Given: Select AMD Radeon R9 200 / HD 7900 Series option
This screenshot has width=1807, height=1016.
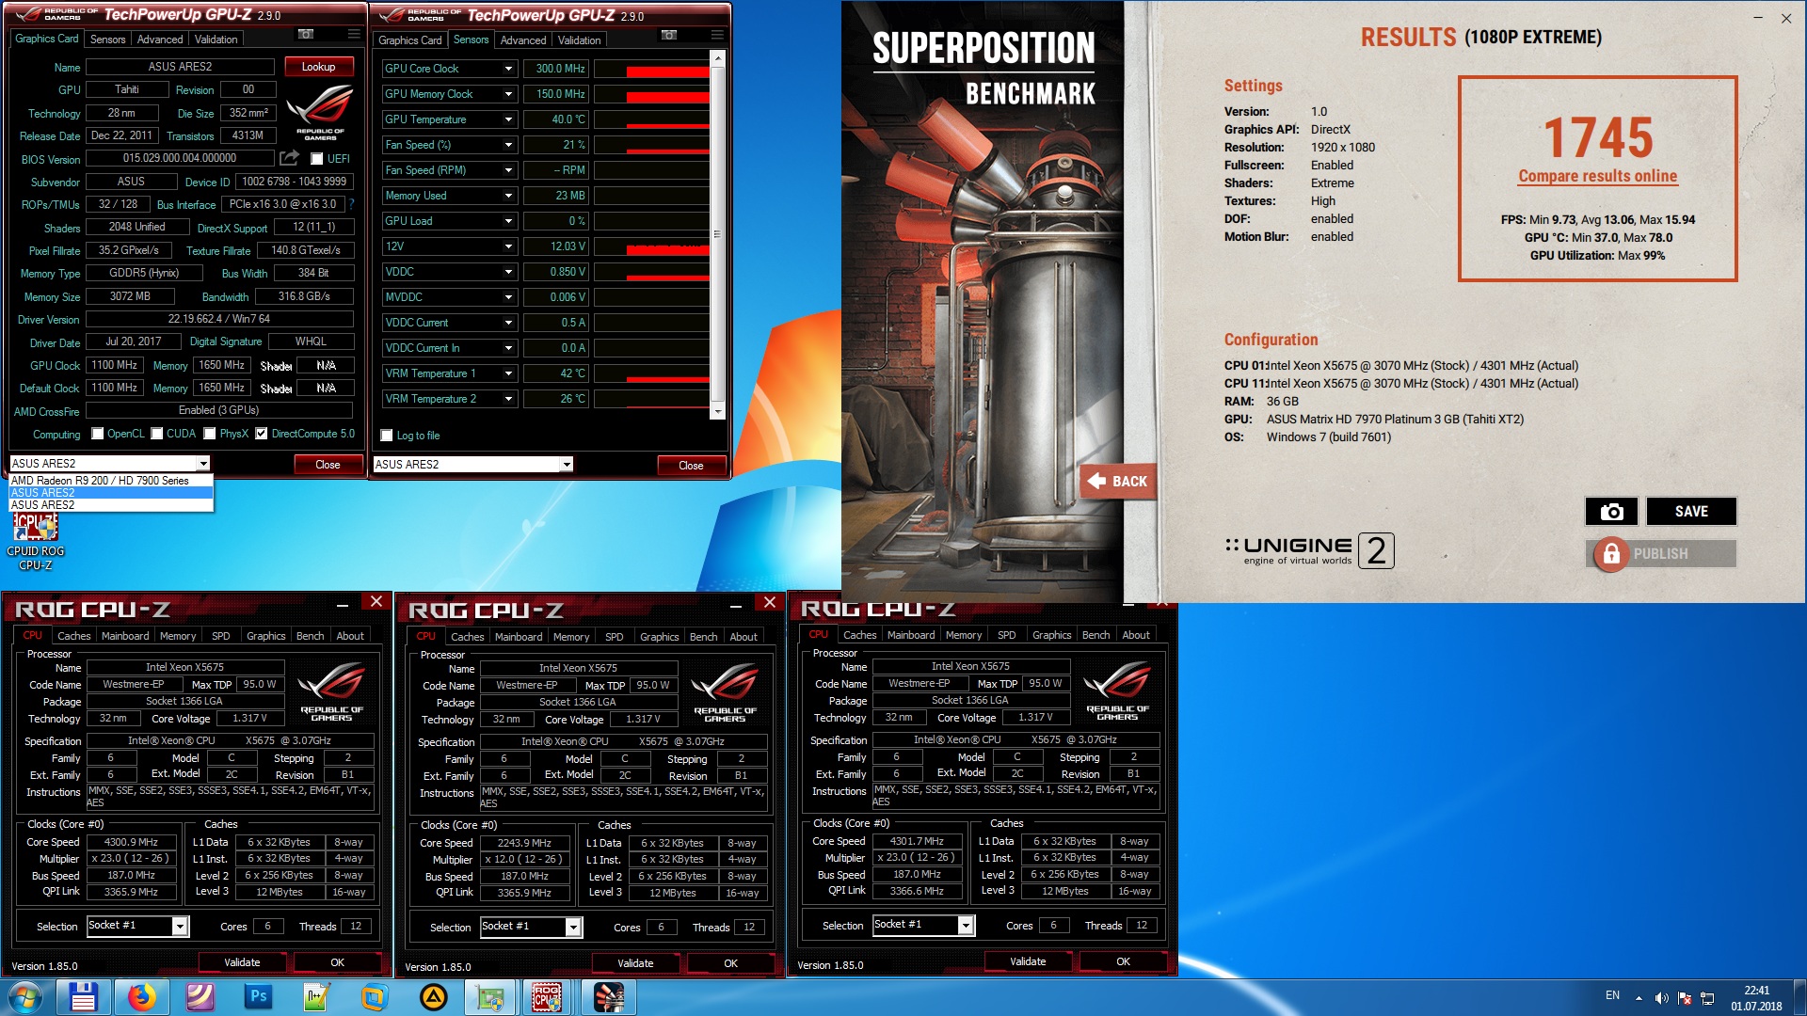Looking at the screenshot, I should (111, 481).
